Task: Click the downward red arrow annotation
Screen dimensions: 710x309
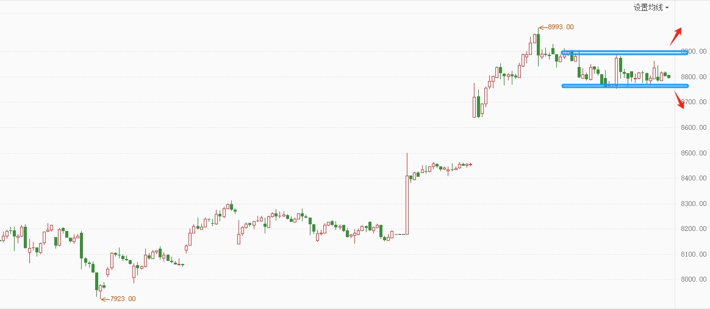Action: [680, 99]
